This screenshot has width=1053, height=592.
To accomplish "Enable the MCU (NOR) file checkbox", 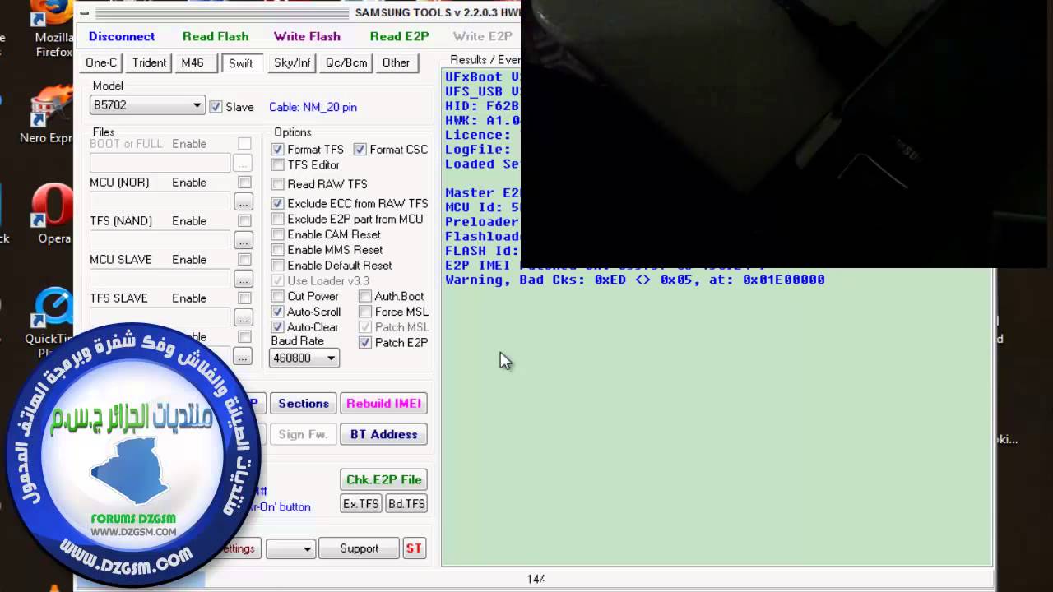I will pyautogui.click(x=244, y=183).
